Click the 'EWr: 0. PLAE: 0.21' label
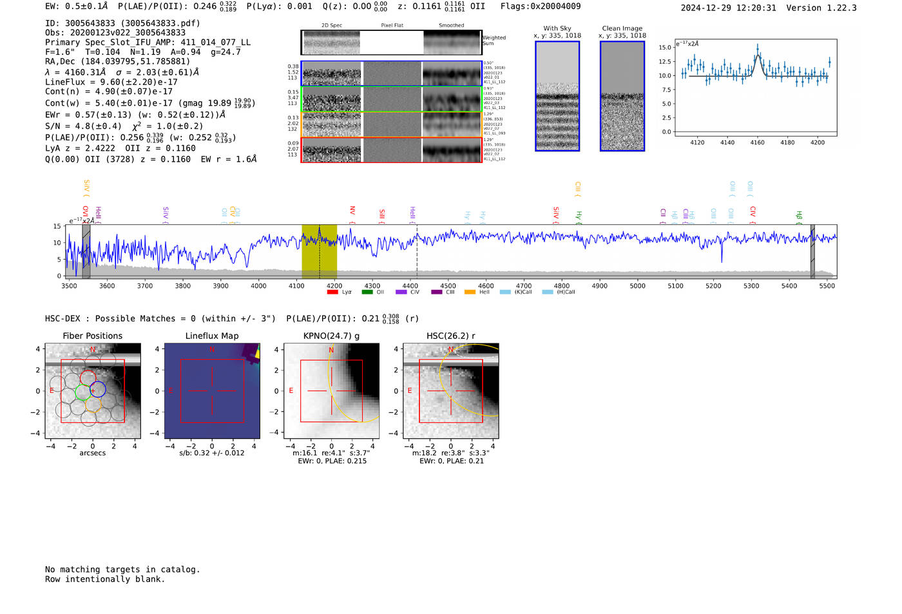The width and height of the screenshot is (902, 614). [451, 461]
